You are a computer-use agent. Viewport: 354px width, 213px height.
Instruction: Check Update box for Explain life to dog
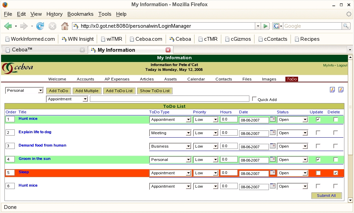coord(318,133)
